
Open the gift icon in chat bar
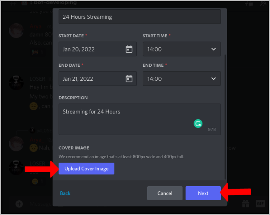246,204
